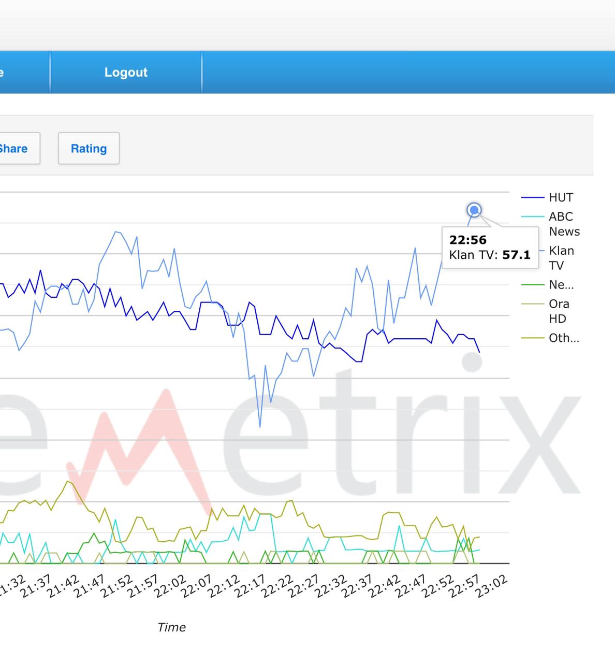Hide the Ora HD legend series

pos(558,311)
